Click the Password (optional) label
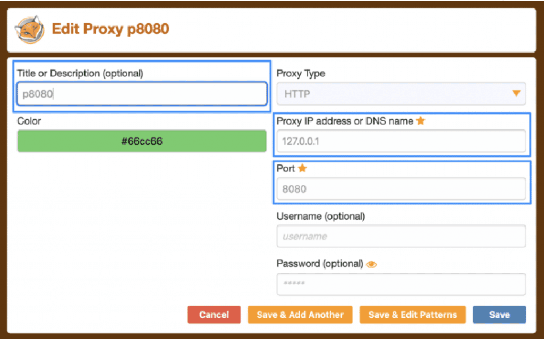544x339 pixels. coord(320,264)
